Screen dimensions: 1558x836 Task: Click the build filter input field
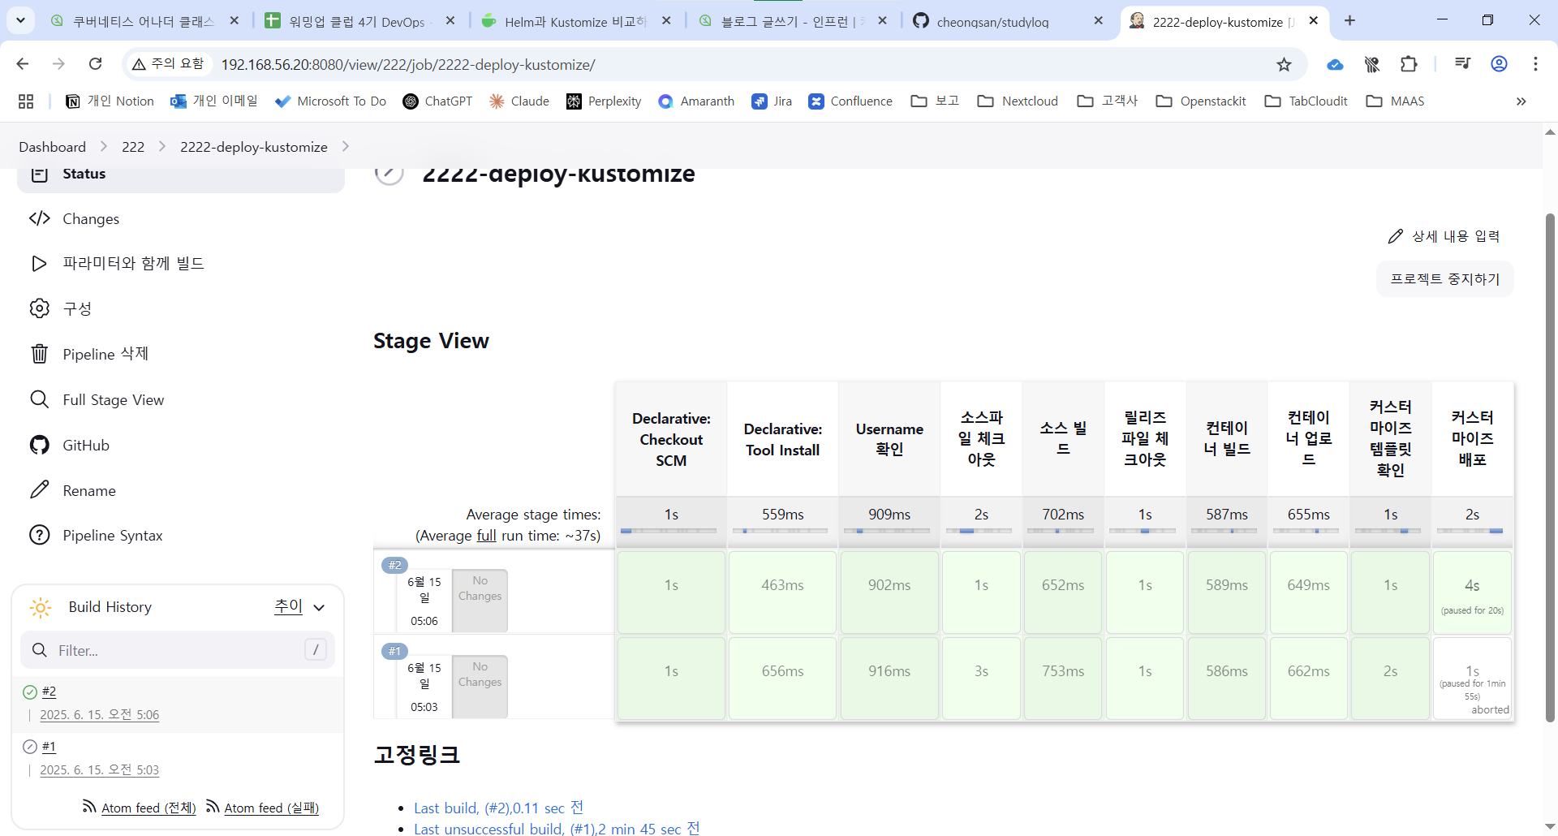pyautogui.click(x=177, y=650)
